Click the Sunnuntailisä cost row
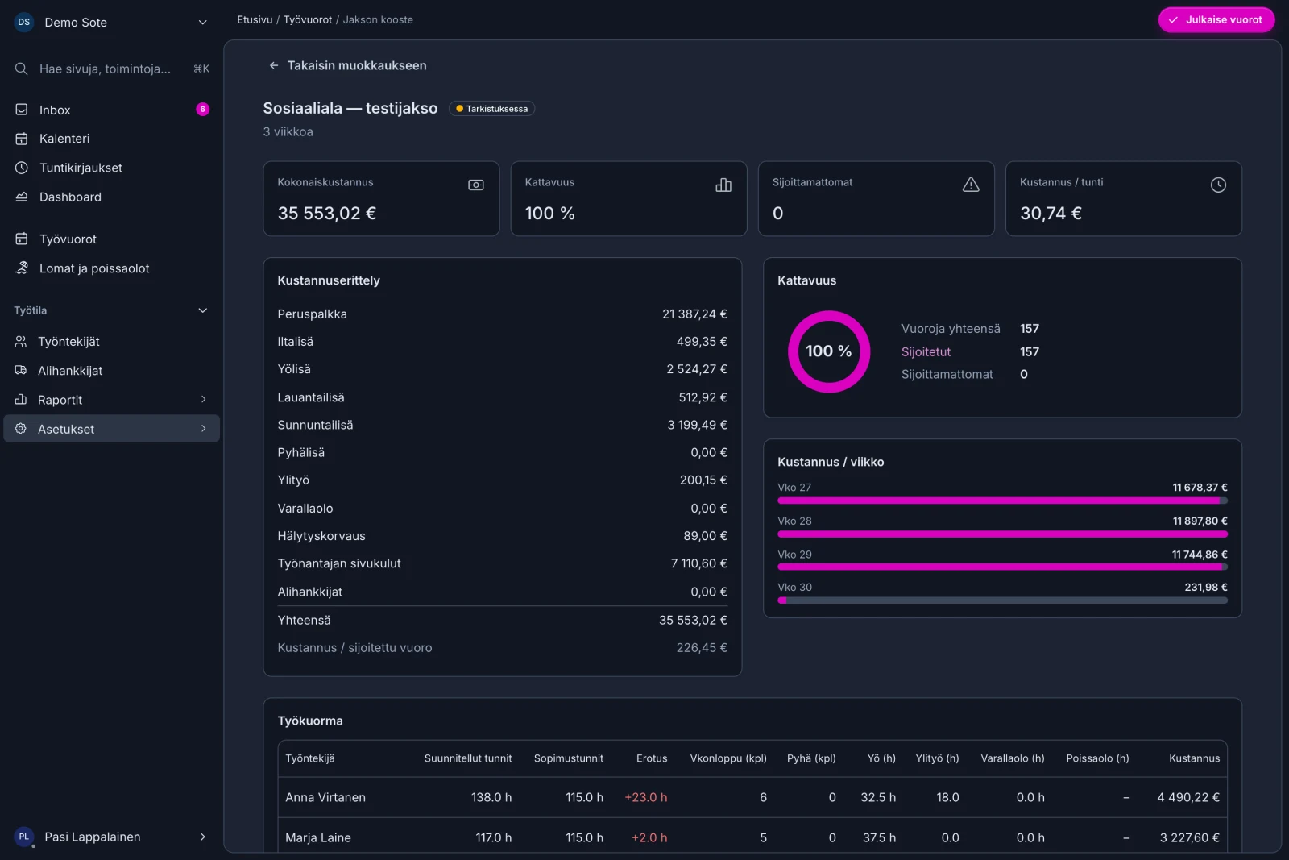The height and width of the screenshot is (860, 1289). coord(502,425)
